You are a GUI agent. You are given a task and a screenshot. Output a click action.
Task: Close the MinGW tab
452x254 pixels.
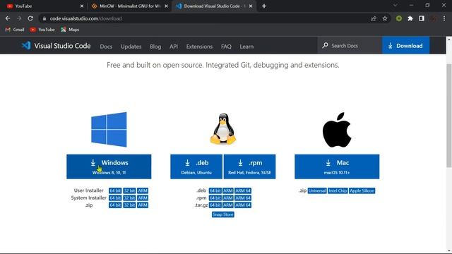pyautogui.click(x=167, y=6)
